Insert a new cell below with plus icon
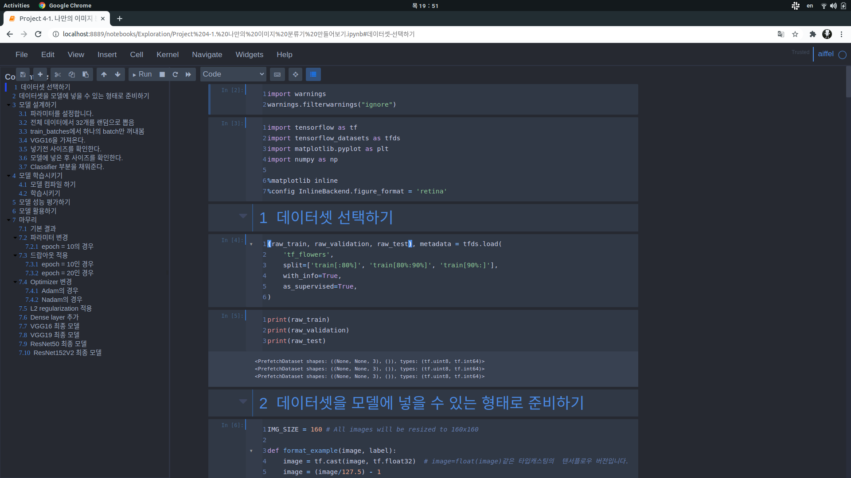Image resolution: width=851 pixels, height=478 pixels. pos(40,74)
